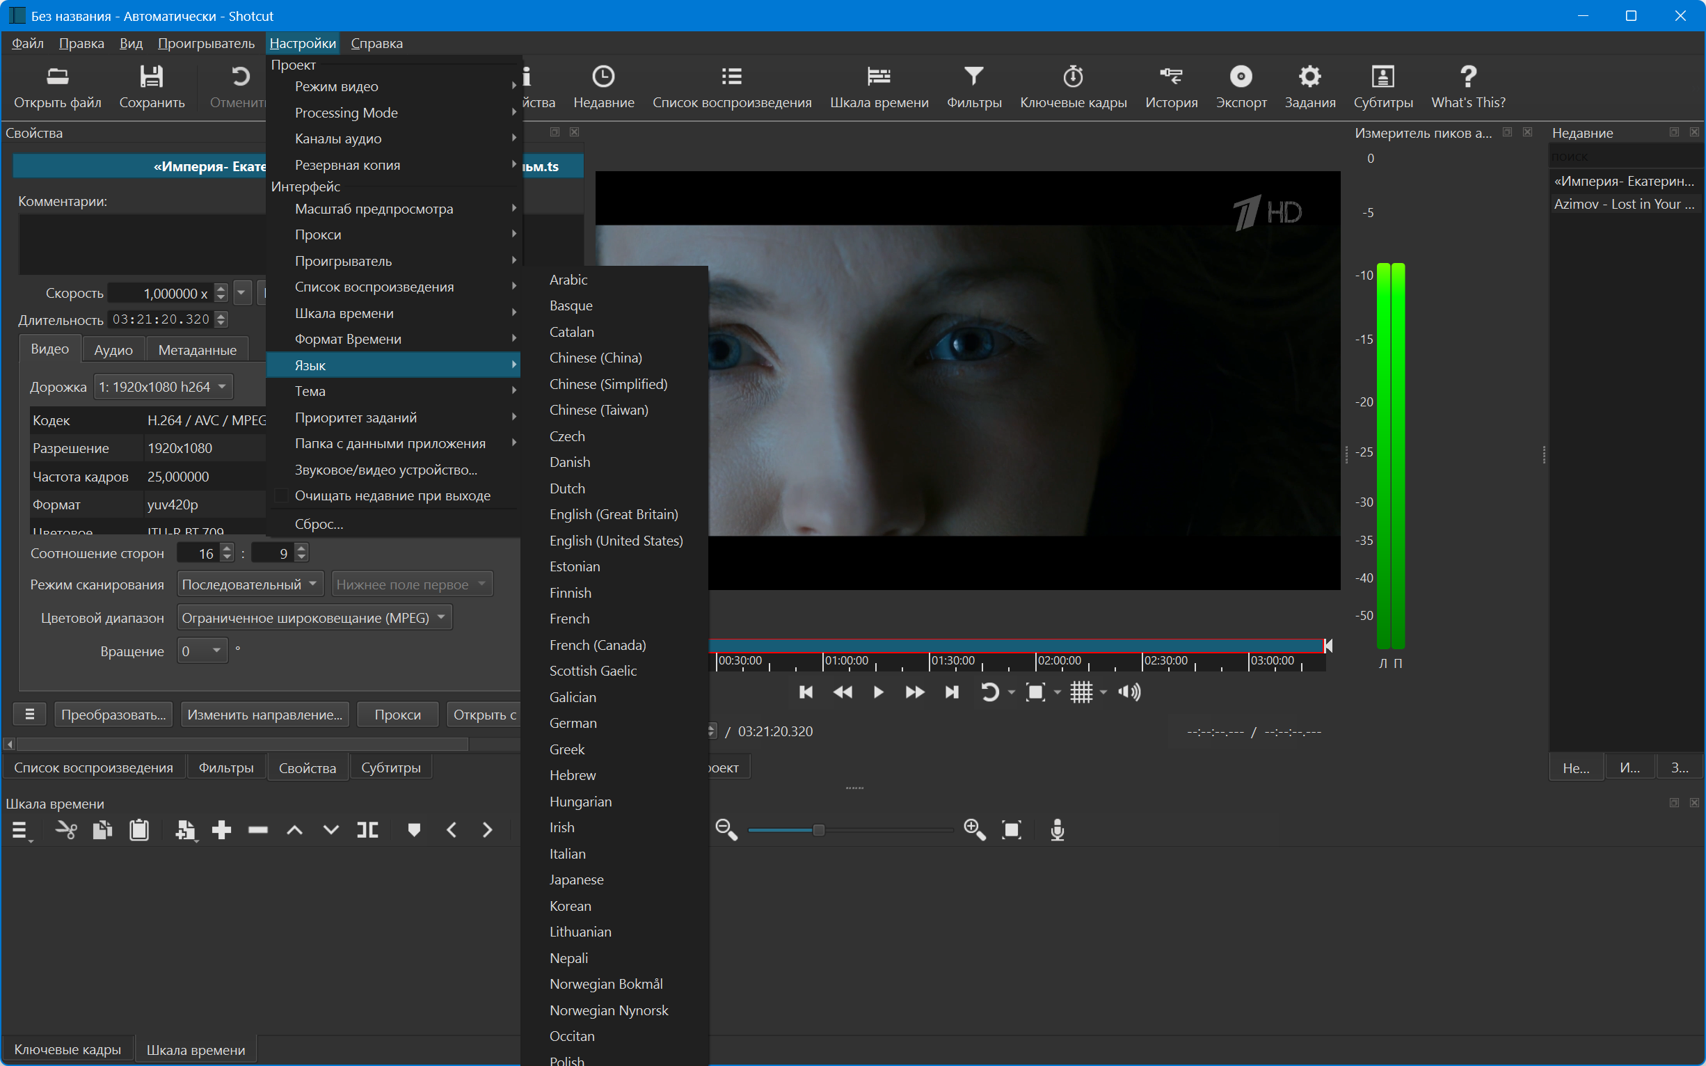Click the record audio microphone icon
This screenshot has width=1706, height=1066.
click(x=1057, y=830)
